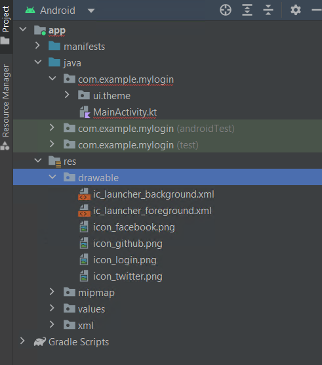Viewport: 322px width, 365px height.
Task: Select MainActivity.kt file name
Action: [x=125, y=112]
